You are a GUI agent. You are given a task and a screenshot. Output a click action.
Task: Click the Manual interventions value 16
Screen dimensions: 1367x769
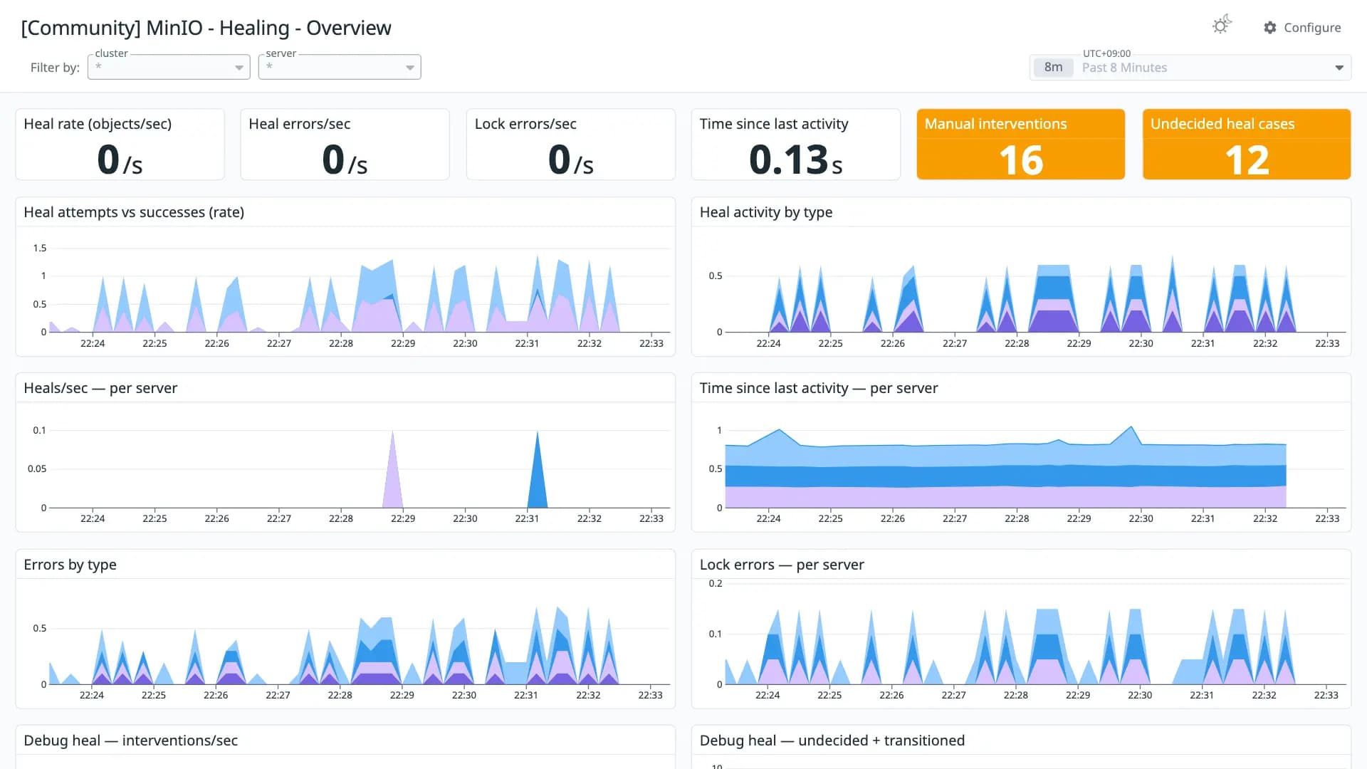(1021, 160)
